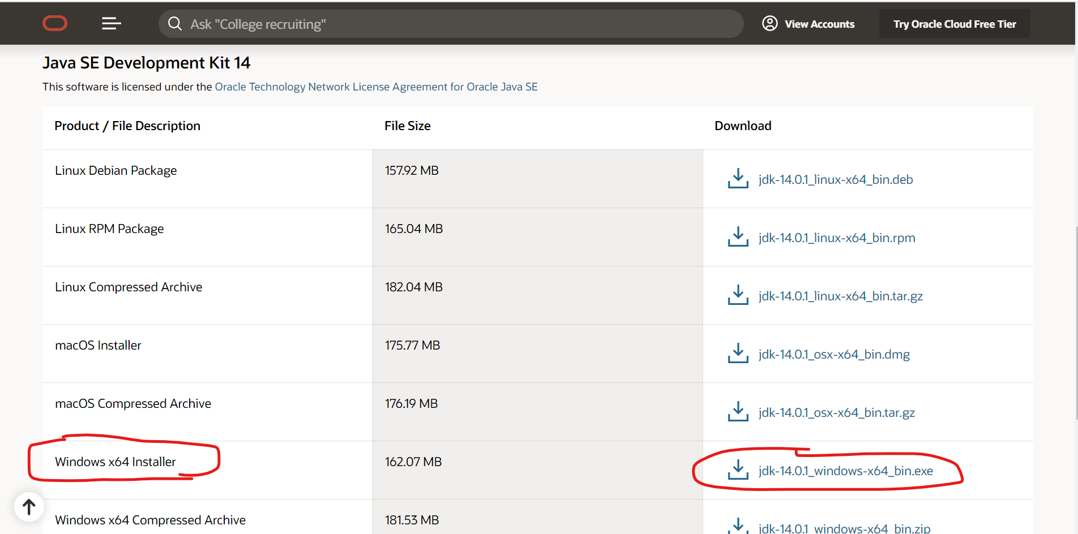Open the hamburger navigation menu
Viewport: 1078px width, 534px height.
[x=111, y=23]
